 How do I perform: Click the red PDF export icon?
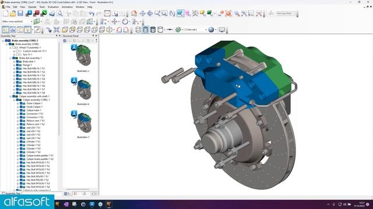pos(36,13)
